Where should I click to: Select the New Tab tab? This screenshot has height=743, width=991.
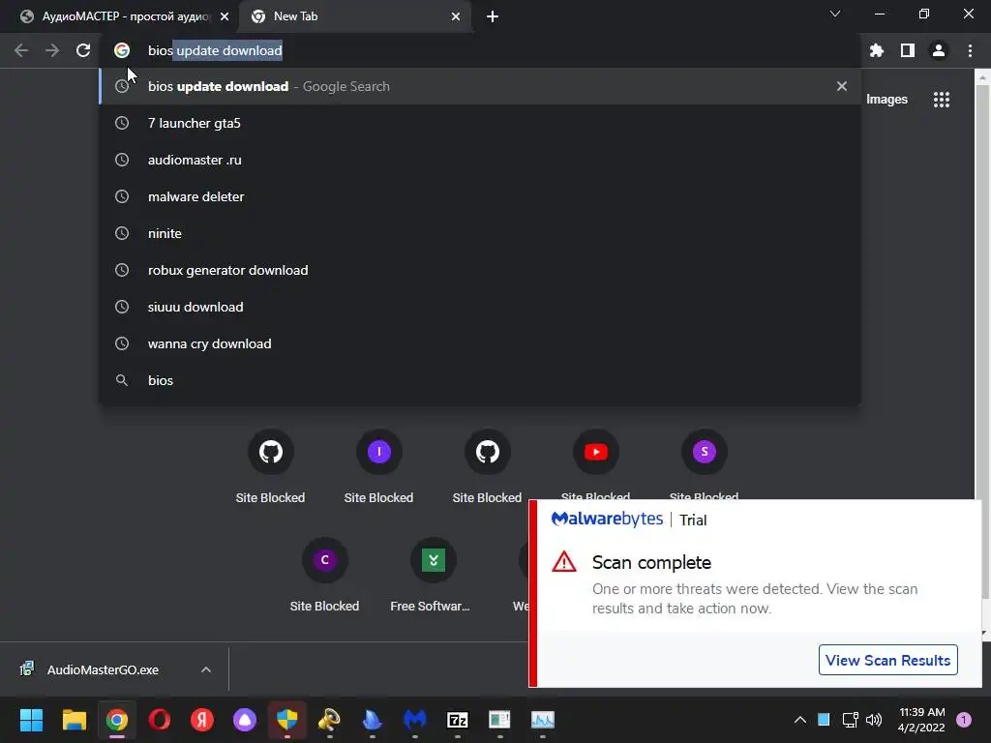355,16
